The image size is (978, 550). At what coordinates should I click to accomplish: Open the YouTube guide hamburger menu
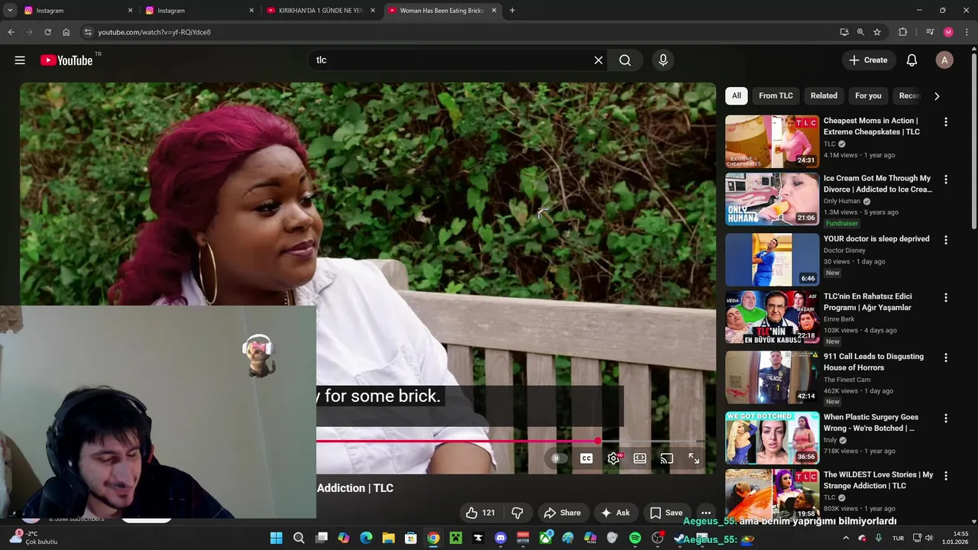20,60
